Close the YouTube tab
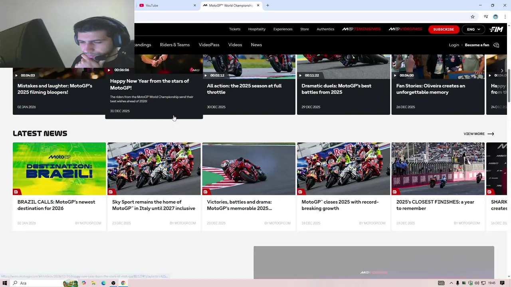Image resolution: width=511 pixels, height=287 pixels. pyautogui.click(x=195, y=5)
